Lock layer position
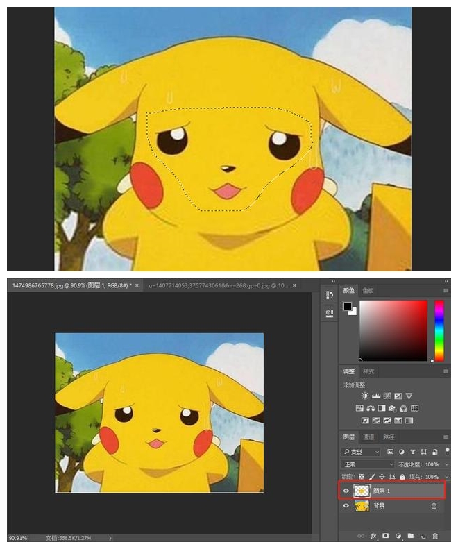This screenshot has width=458, height=549. coord(382,477)
